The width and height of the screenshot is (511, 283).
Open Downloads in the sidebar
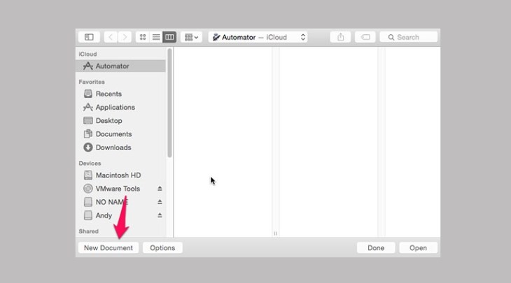click(x=120, y=147)
